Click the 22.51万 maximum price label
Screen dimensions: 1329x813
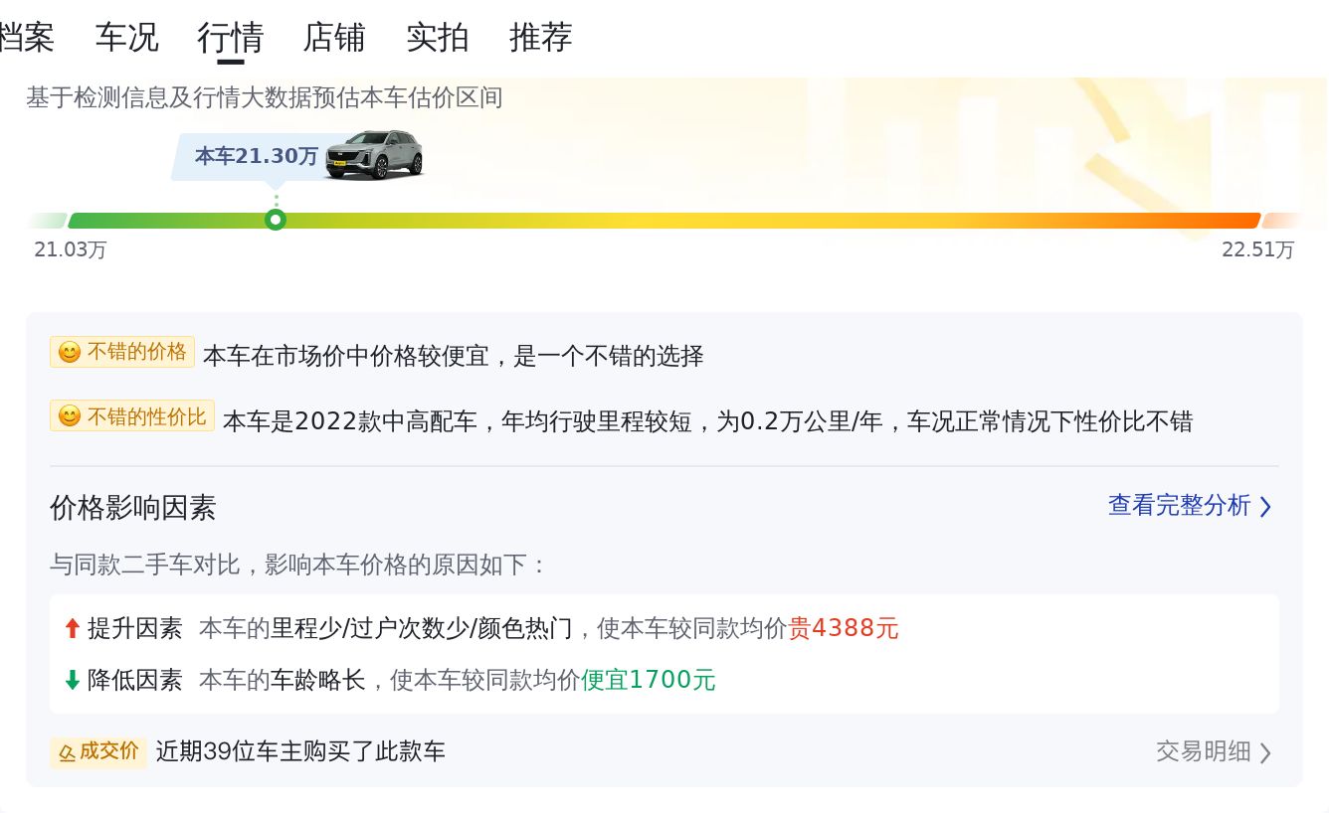pos(1258,249)
